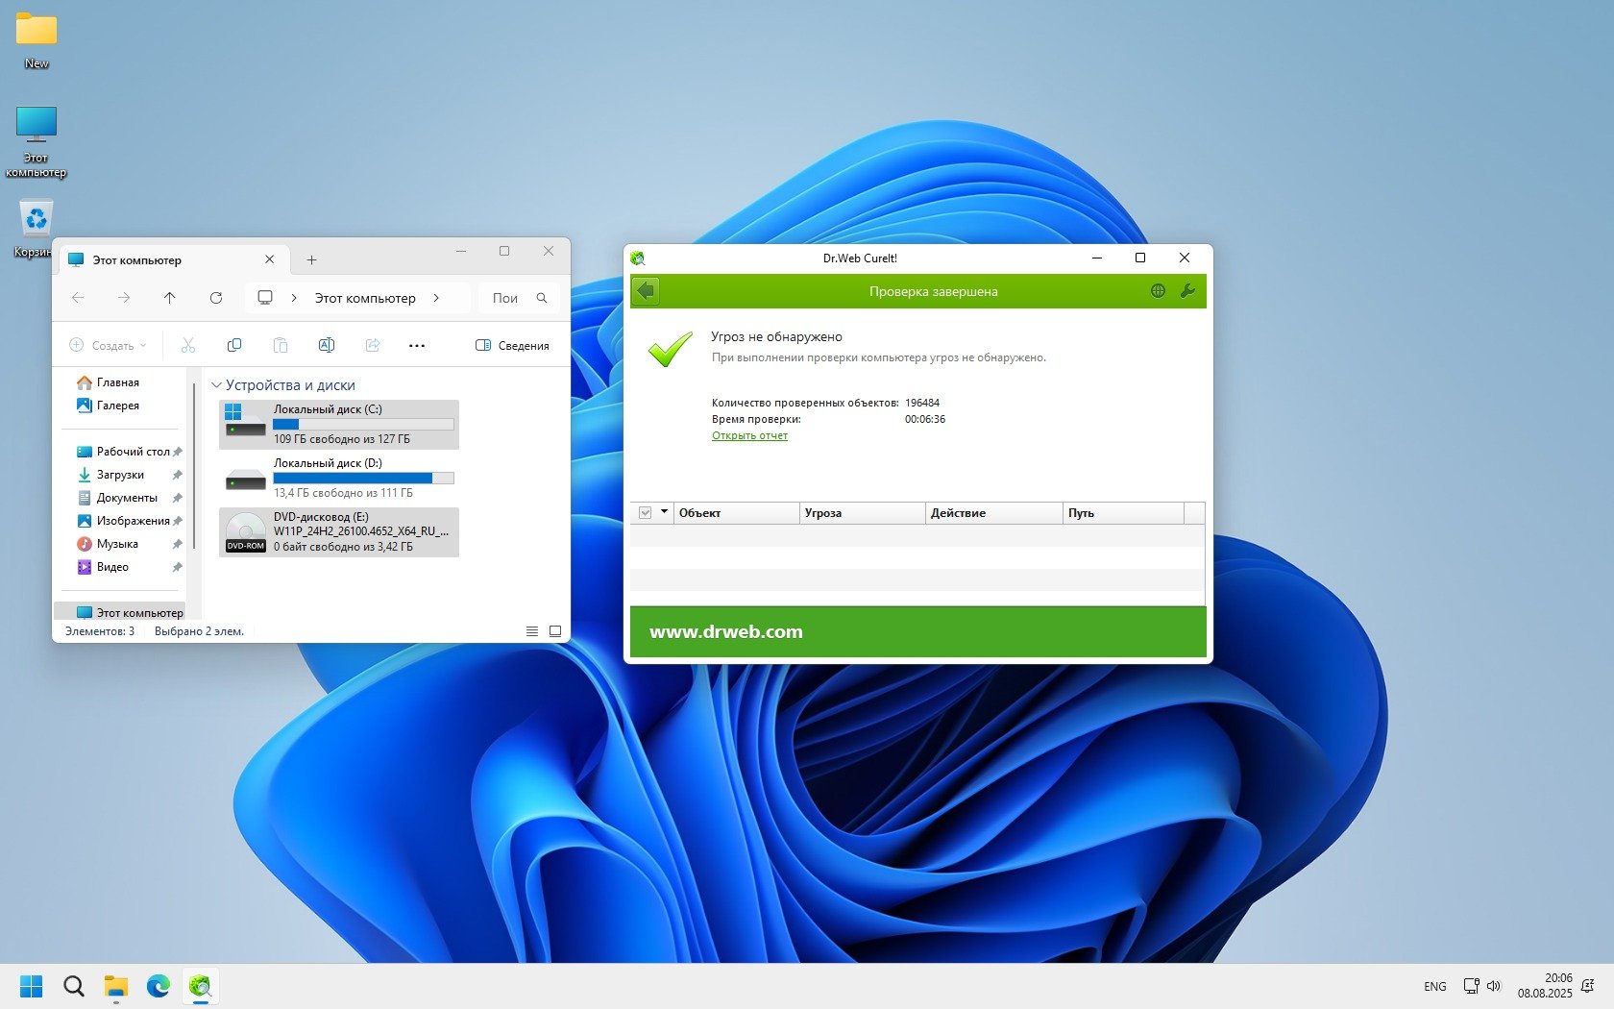Close the Этот компьютер tab
The height and width of the screenshot is (1009, 1614).
click(x=270, y=259)
